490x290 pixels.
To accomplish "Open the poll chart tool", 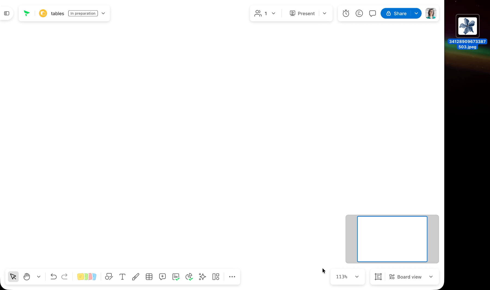I will pyautogui.click(x=189, y=277).
